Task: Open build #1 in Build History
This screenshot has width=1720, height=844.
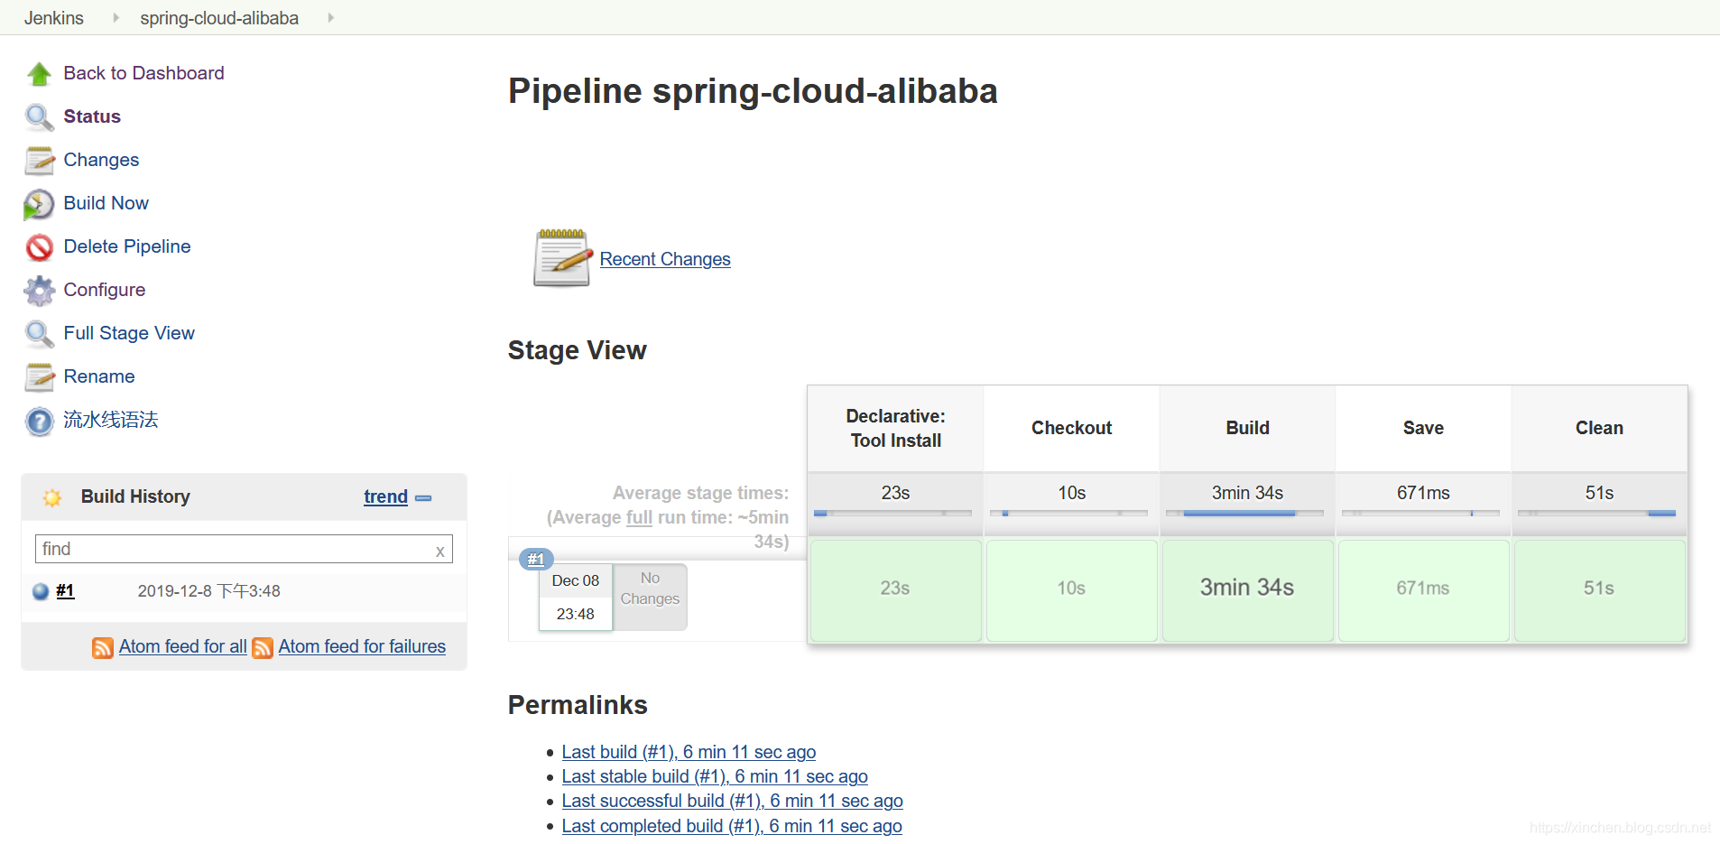Action: pos(65,590)
